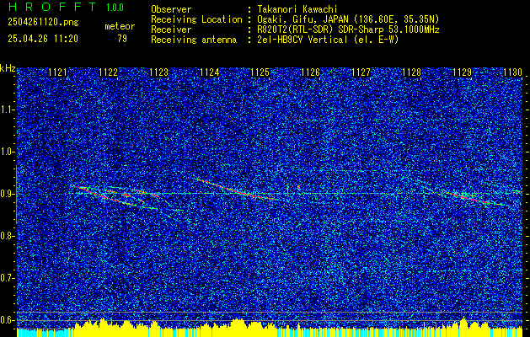Click the 1.1 frequency axis label
This screenshot has height=337, width=530.
click(8, 110)
